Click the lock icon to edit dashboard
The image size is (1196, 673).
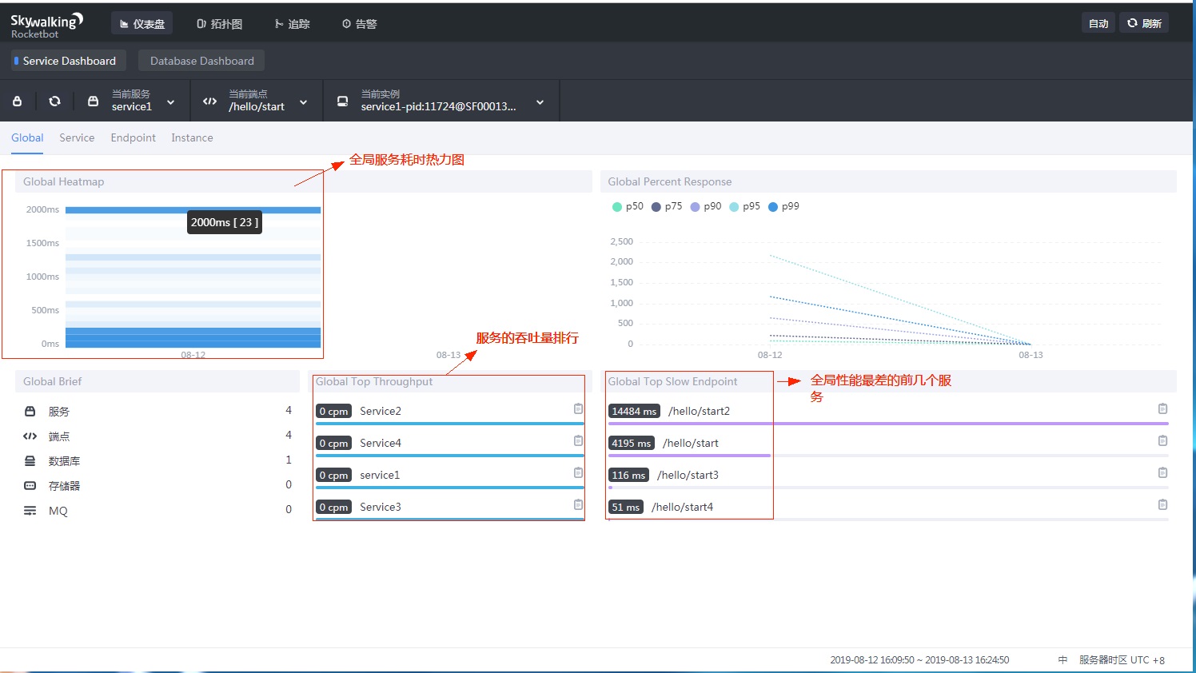(x=18, y=102)
